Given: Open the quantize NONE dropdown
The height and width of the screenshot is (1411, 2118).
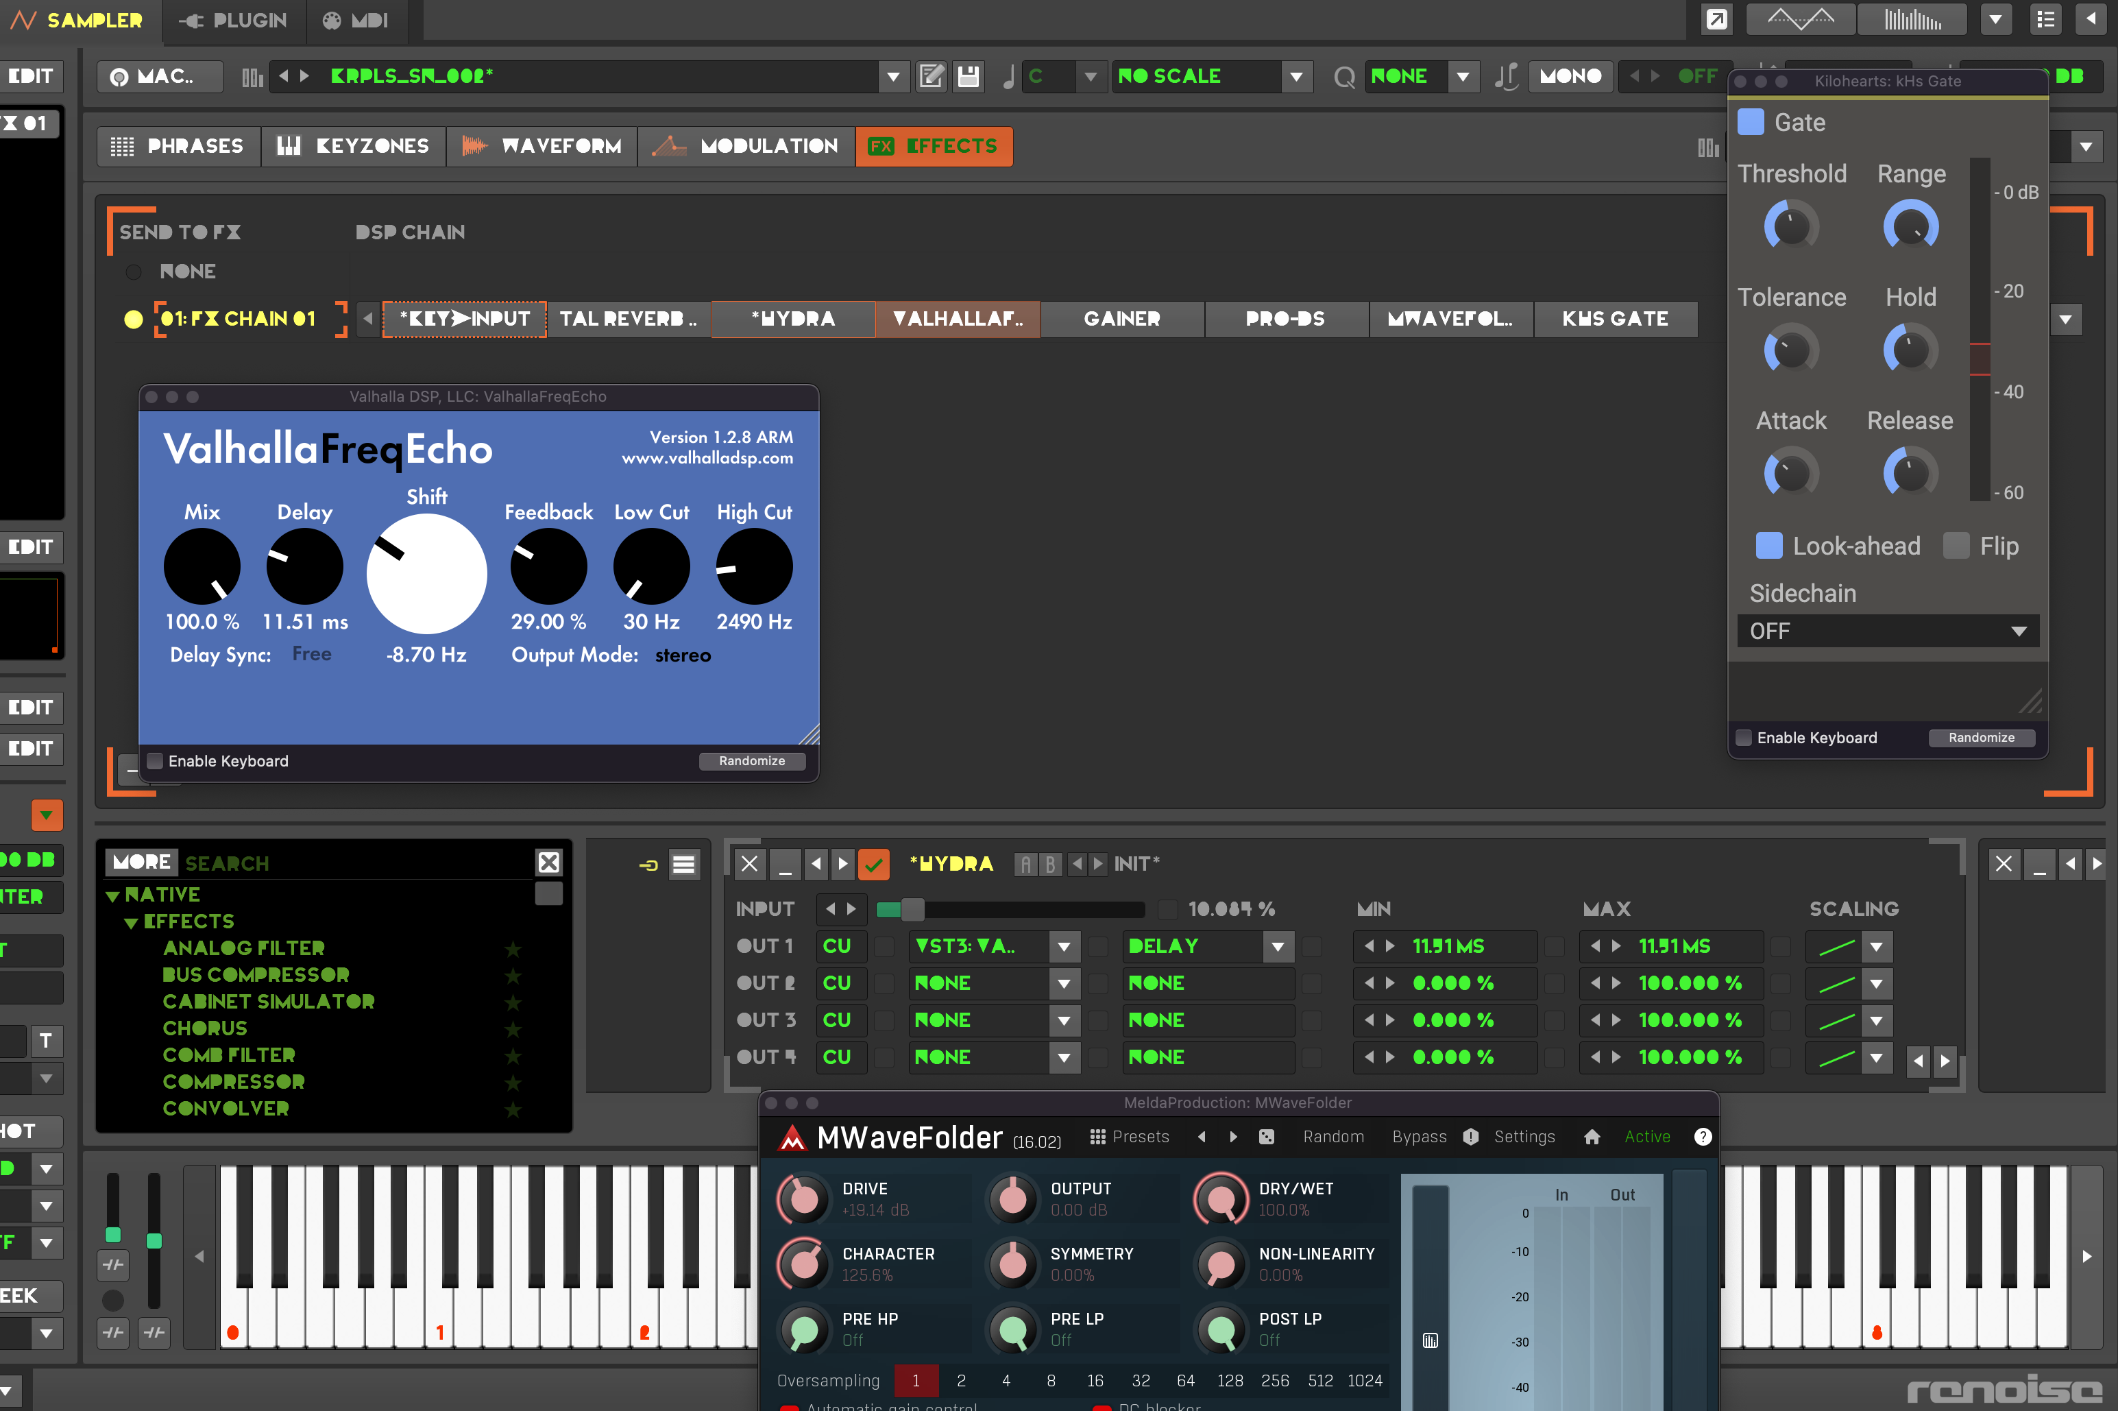Looking at the screenshot, I should [1462, 77].
